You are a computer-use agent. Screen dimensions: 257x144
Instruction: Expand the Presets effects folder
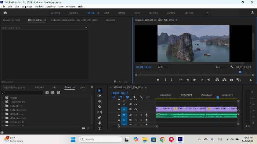(x=3, y=98)
